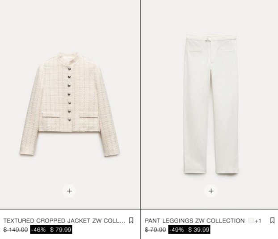278x239 pixels.
Task: Click the $39.99 sale price badge
Action: 198,230
